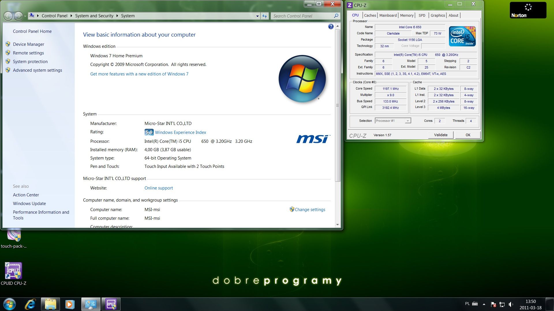This screenshot has height=311, width=554.
Task: Open the Norton gadget on desktop
Action: pos(528,10)
